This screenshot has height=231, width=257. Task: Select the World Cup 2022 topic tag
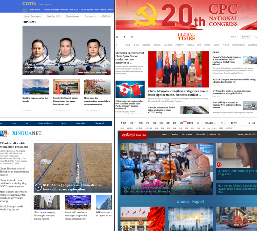tap(53, 16)
